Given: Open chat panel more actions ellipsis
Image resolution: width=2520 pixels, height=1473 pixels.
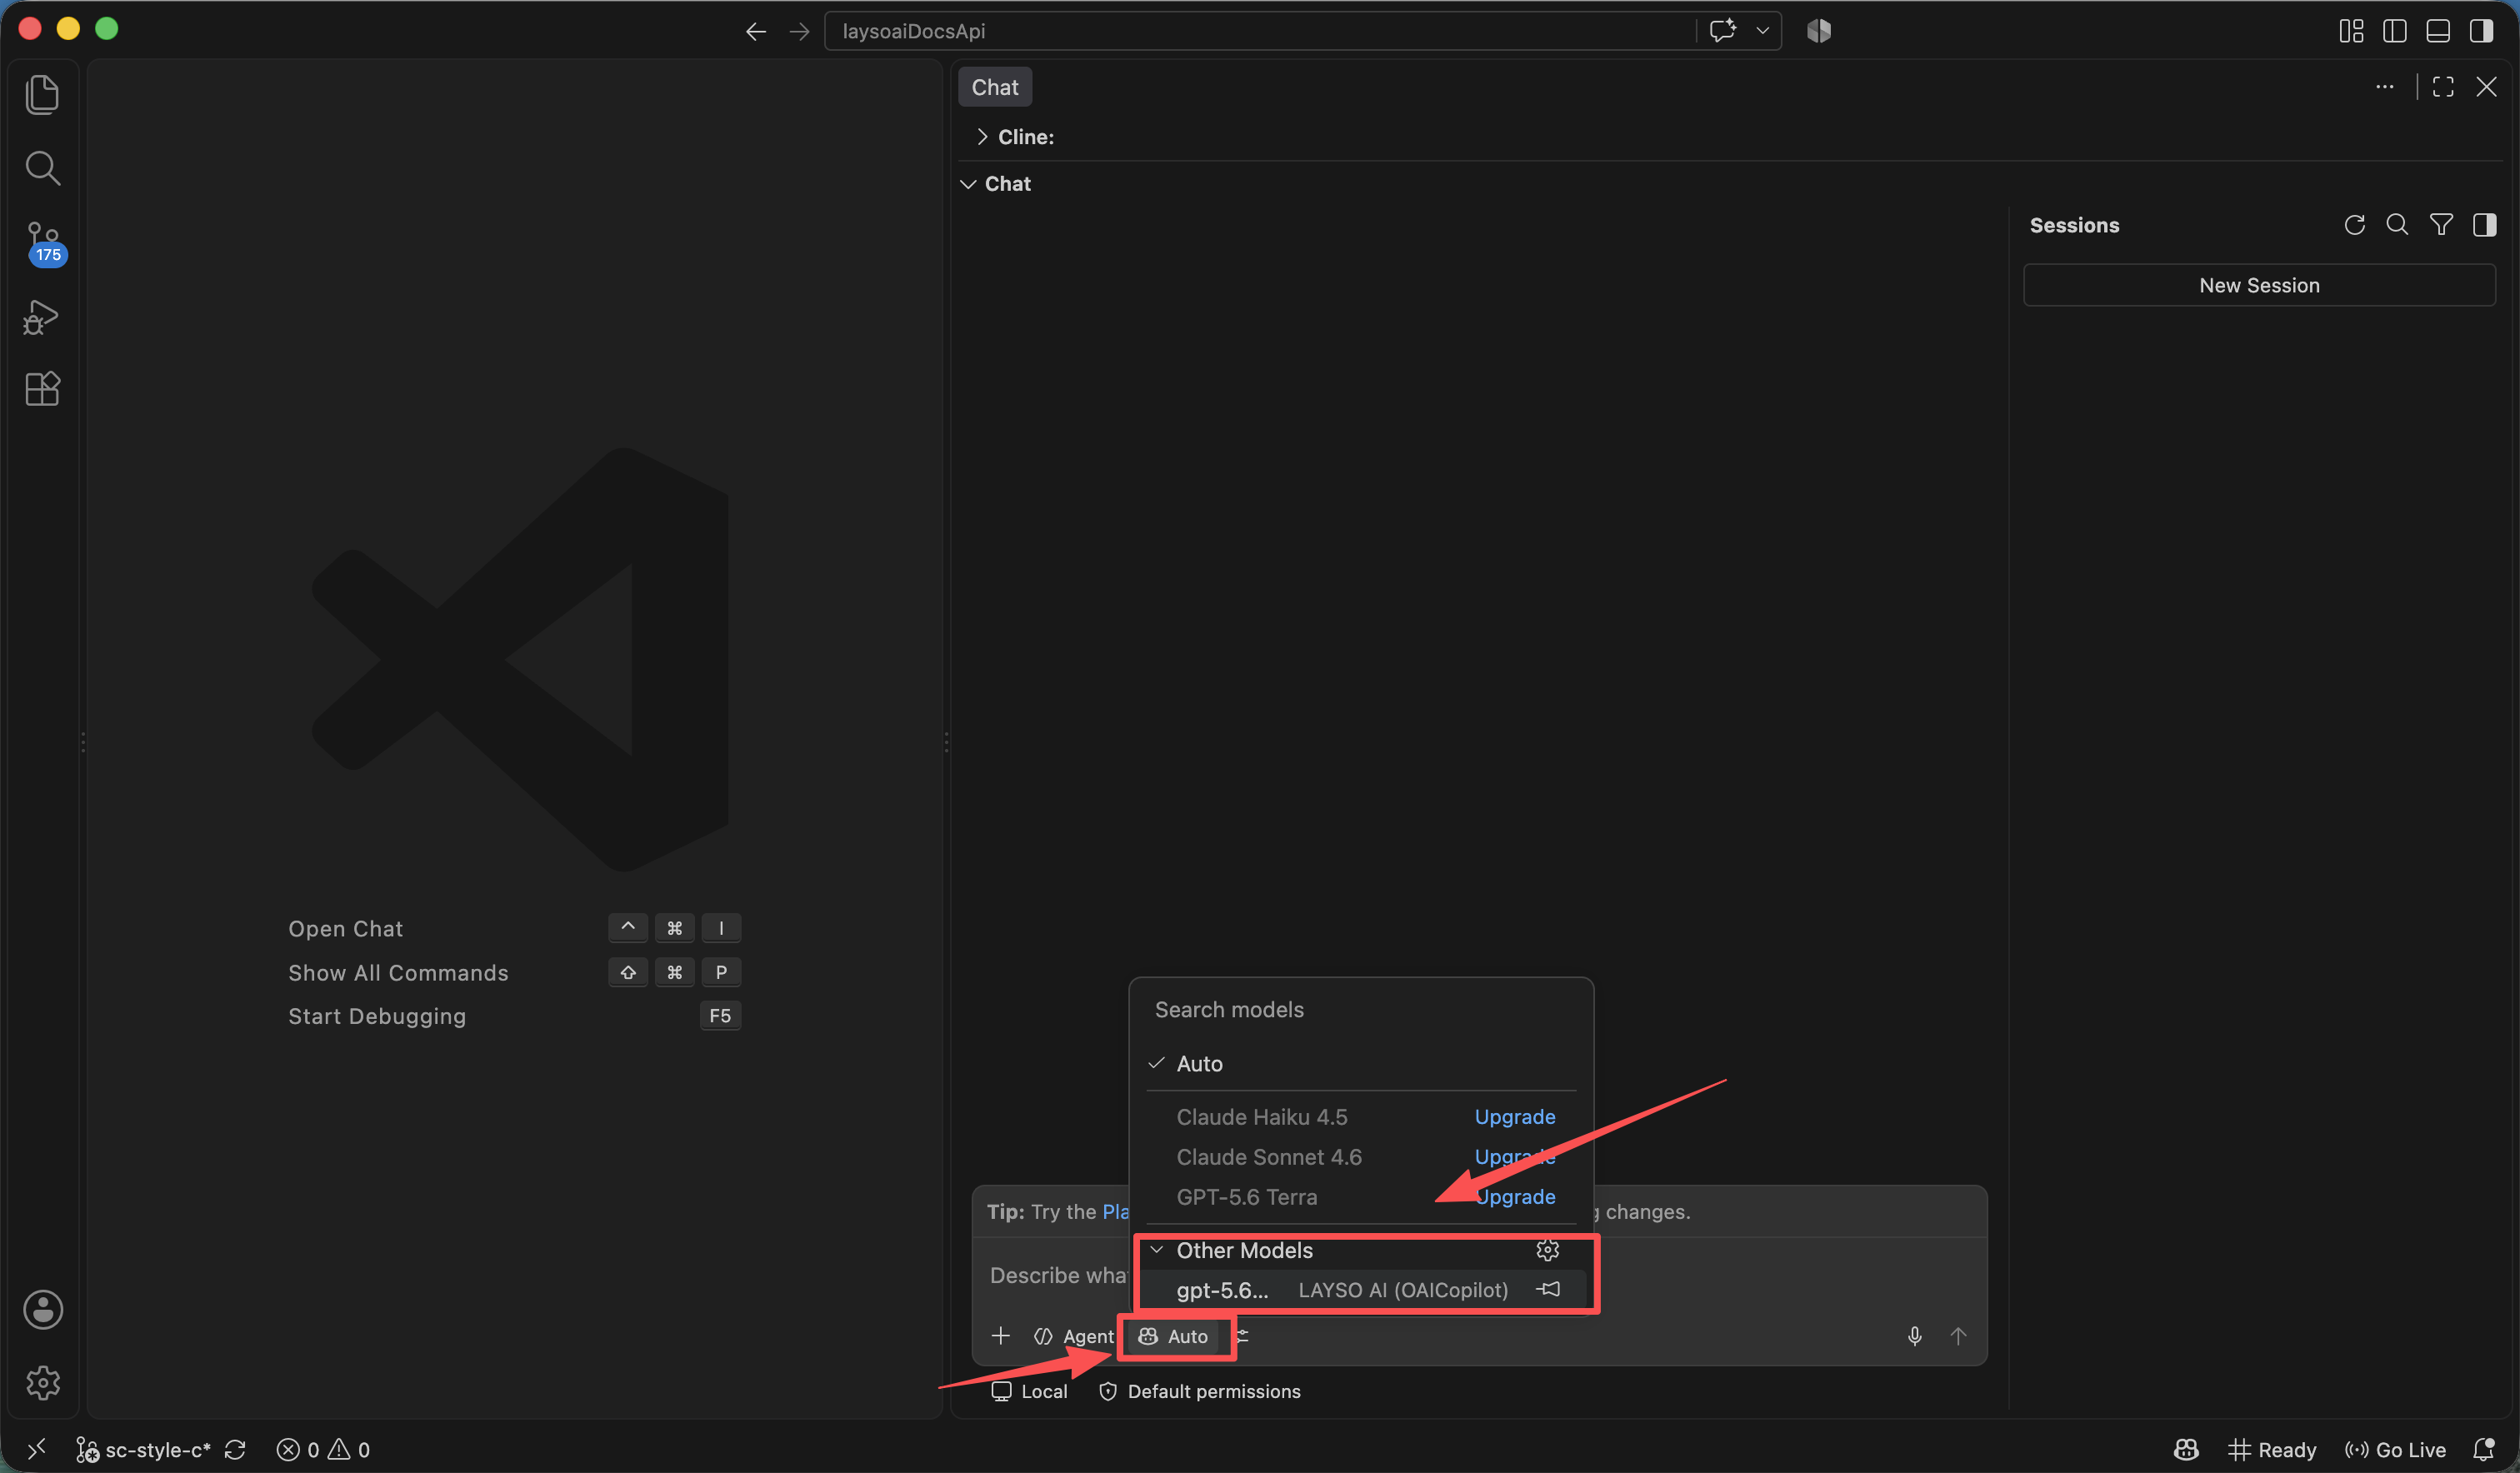Looking at the screenshot, I should pos(2385,87).
